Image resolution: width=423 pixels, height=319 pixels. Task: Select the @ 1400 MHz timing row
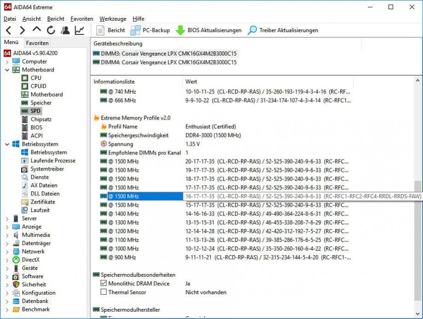tap(225, 214)
